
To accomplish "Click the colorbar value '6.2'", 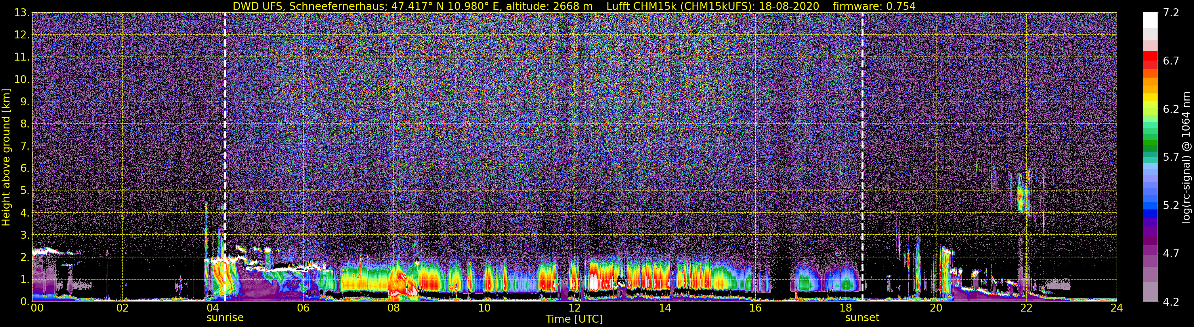I will pyautogui.click(x=1171, y=109).
